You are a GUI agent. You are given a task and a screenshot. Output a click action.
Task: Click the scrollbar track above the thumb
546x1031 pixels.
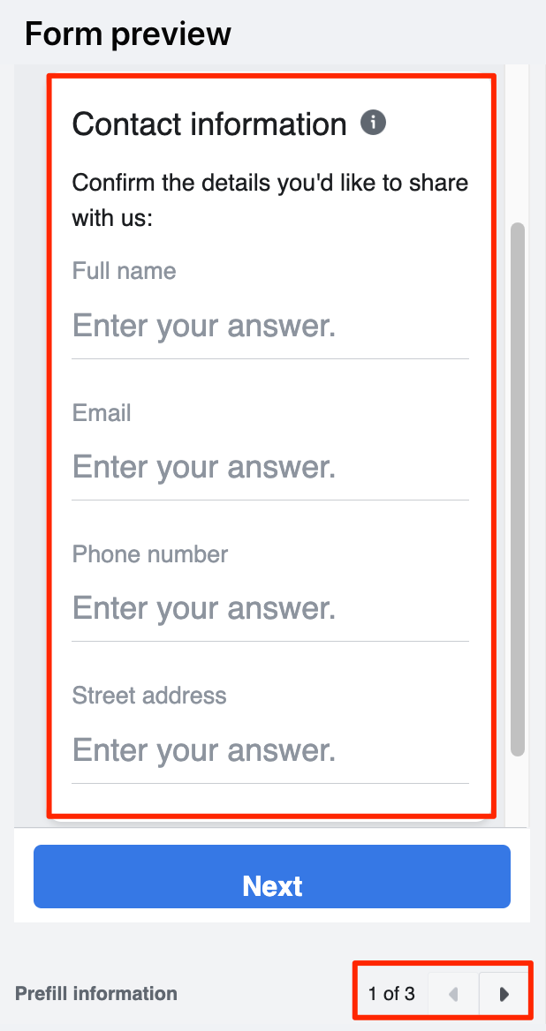[x=519, y=141]
